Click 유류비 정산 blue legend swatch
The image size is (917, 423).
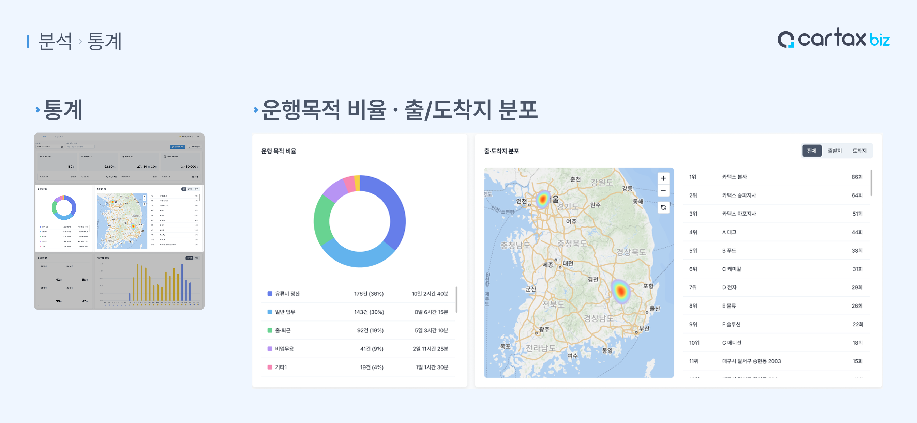click(270, 294)
